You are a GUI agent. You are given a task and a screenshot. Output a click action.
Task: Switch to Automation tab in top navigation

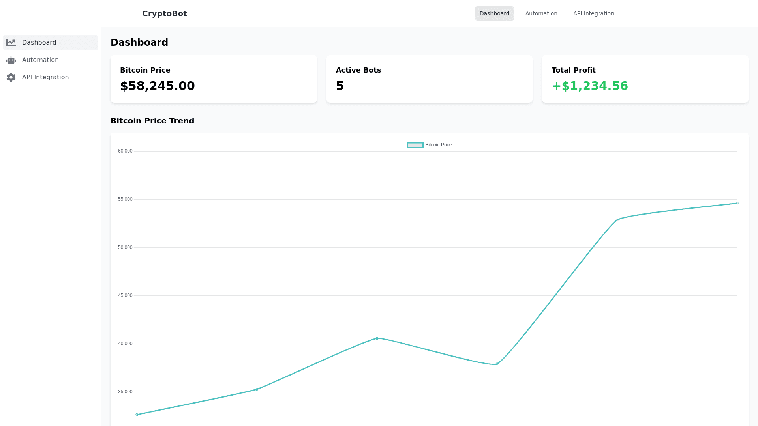[x=541, y=13]
